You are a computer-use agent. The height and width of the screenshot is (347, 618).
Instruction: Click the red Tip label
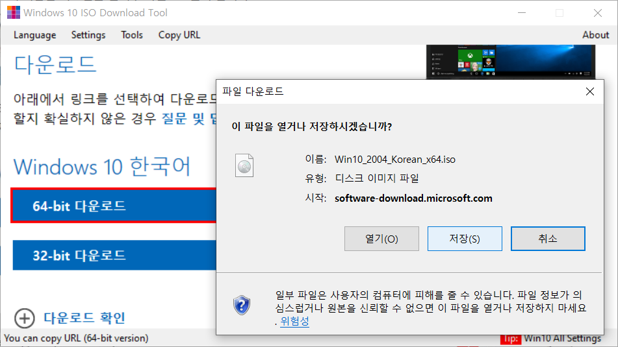(510, 339)
